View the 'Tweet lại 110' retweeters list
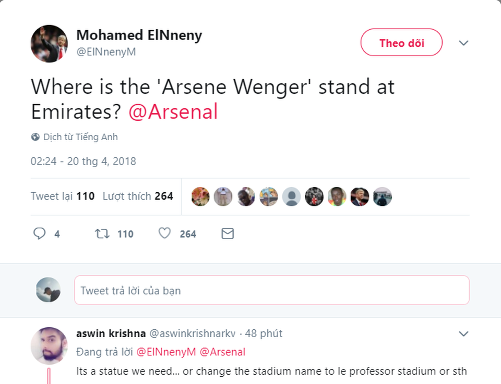Image resolution: width=501 pixels, height=384 pixels. click(x=62, y=196)
